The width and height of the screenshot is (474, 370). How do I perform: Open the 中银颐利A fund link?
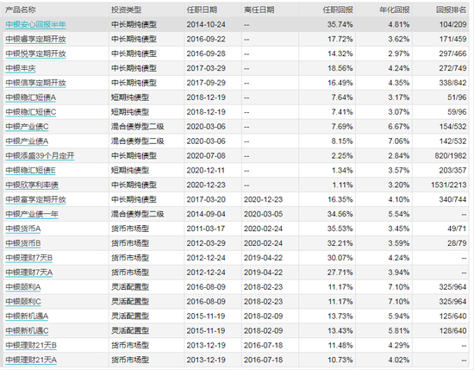tap(23, 287)
